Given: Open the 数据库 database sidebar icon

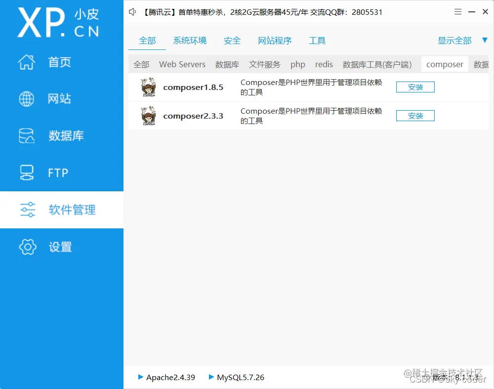Looking at the screenshot, I should click(27, 135).
